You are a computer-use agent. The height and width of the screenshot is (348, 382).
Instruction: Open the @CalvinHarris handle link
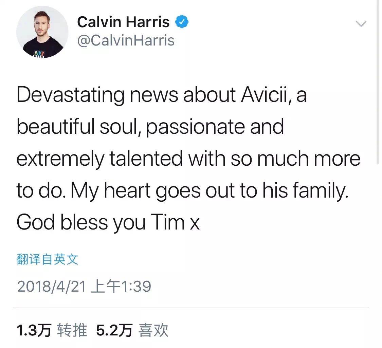click(126, 40)
